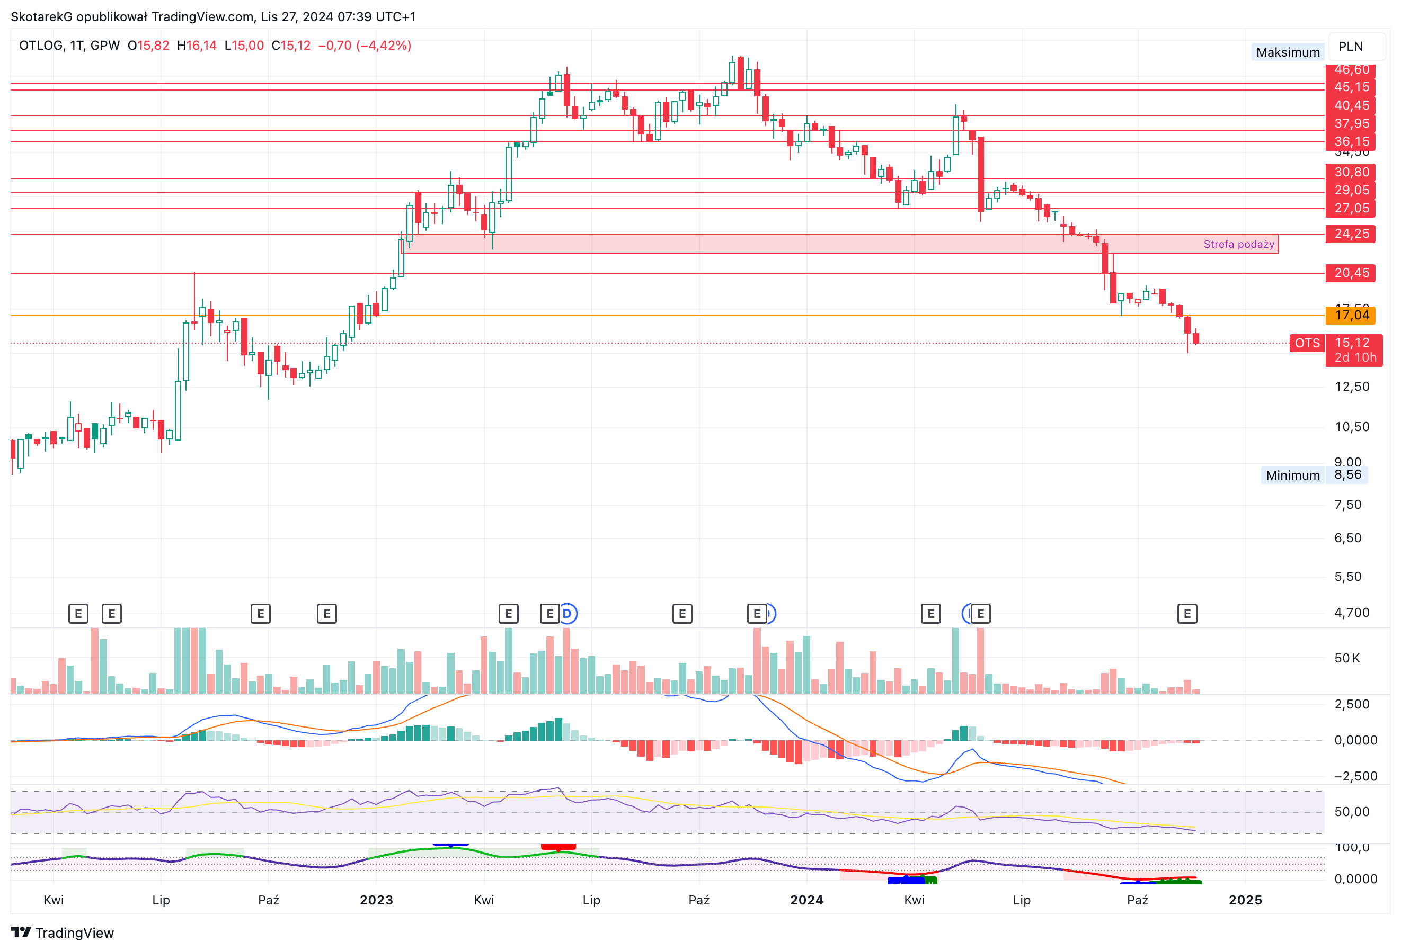Click the 'Strefa podaży' supply zone label
Viewport: 1401px width, 951px height.
(1239, 244)
